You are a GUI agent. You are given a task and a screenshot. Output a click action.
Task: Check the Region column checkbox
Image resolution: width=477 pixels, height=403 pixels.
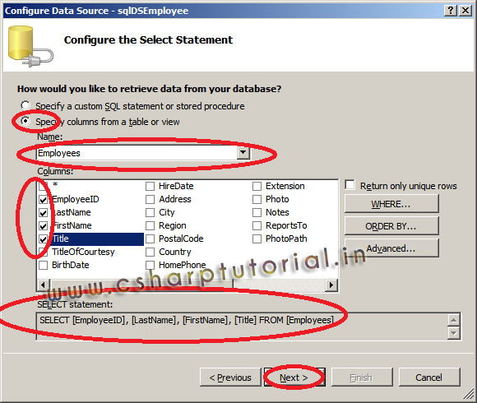[150, 225]
